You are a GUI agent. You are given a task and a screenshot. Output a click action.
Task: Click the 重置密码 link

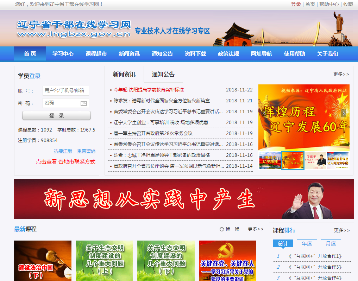(x=86, y=151)
